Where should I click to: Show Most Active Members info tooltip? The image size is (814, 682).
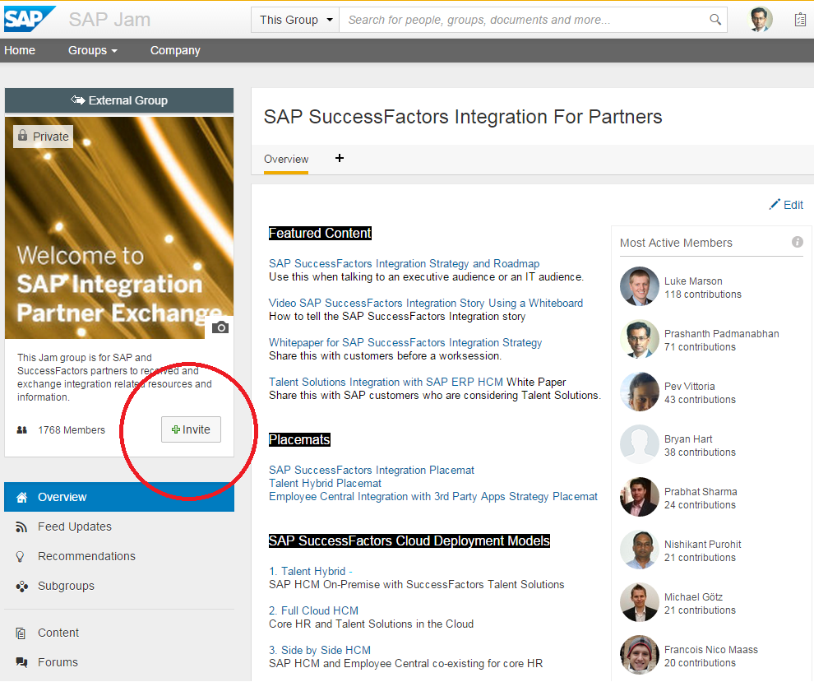click(797, 242)
